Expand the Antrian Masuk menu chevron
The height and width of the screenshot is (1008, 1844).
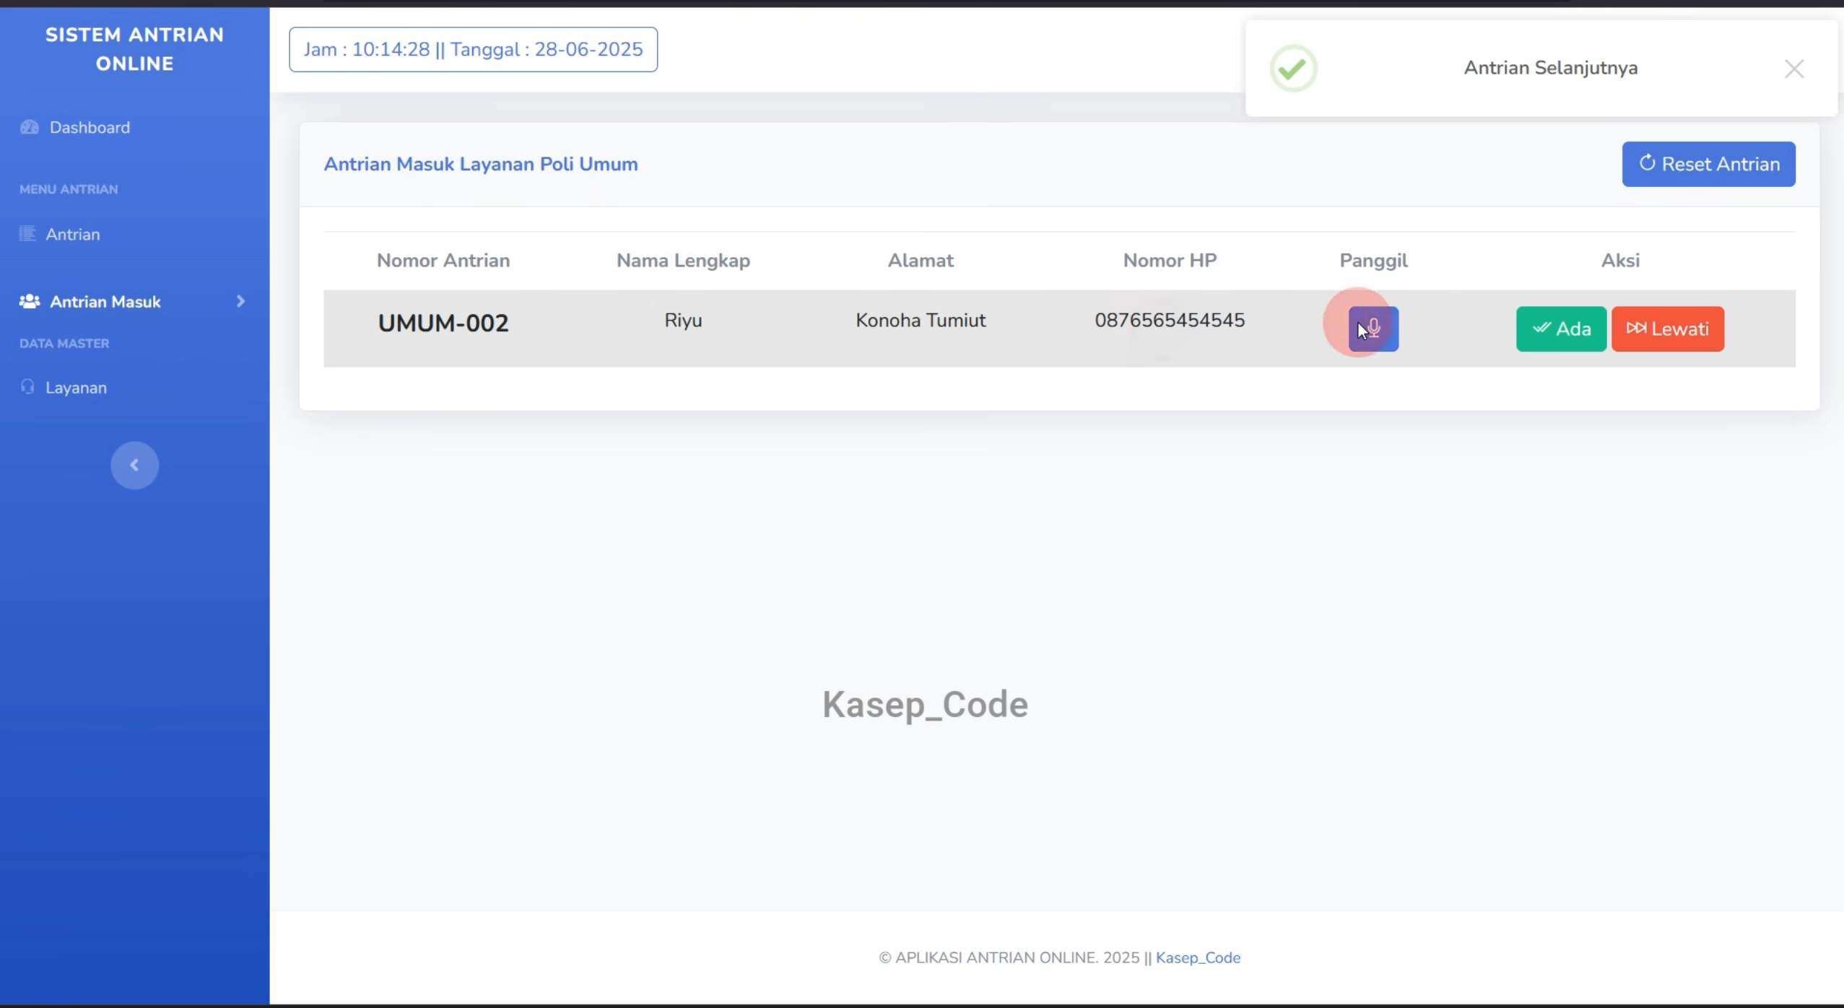pos(240,301)
